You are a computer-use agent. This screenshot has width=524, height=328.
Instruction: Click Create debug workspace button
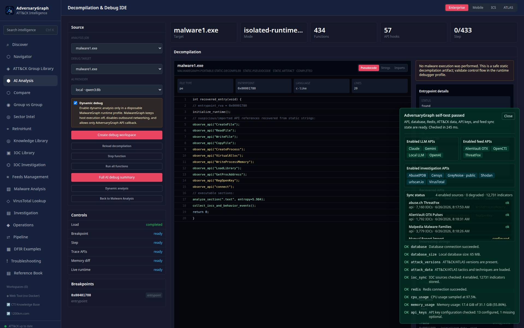pos(117,135)
